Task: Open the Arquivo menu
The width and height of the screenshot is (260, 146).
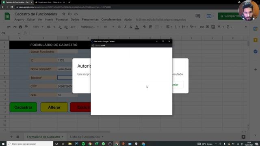Action: point(19,19)
